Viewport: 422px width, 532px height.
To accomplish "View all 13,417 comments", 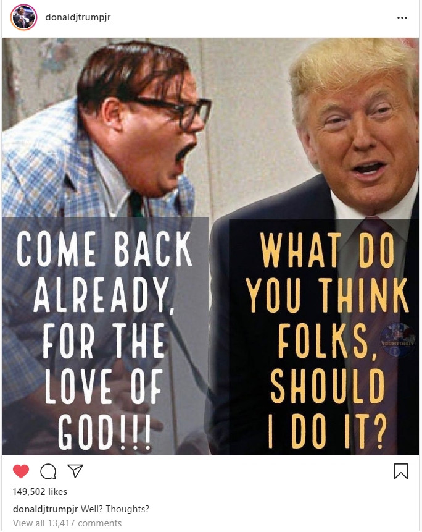I will click(x=67, y=523).
